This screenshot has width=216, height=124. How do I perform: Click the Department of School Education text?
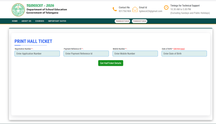click(47, 10)
